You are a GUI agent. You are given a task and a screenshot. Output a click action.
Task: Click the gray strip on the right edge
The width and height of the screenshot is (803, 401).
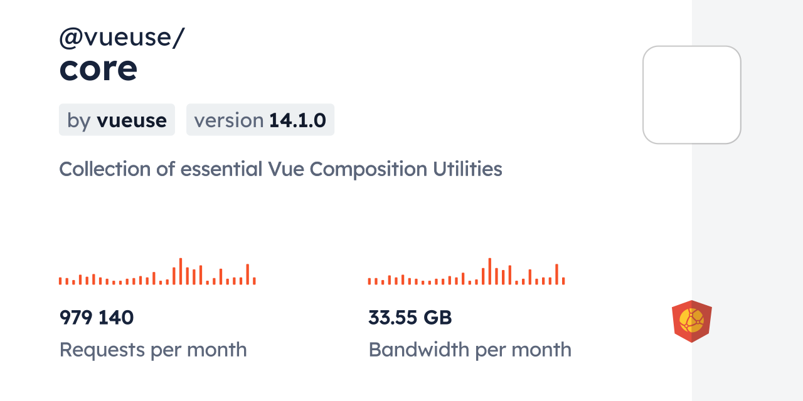[x=747, y=200]
